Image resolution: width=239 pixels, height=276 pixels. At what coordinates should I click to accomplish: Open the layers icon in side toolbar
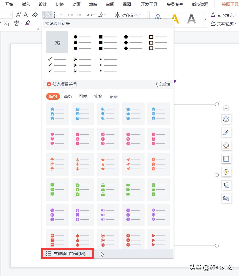[226, 119]
